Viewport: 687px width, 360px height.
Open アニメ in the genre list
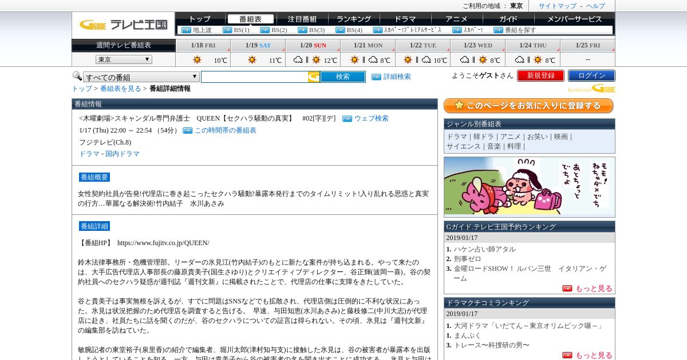coord(511,137)
